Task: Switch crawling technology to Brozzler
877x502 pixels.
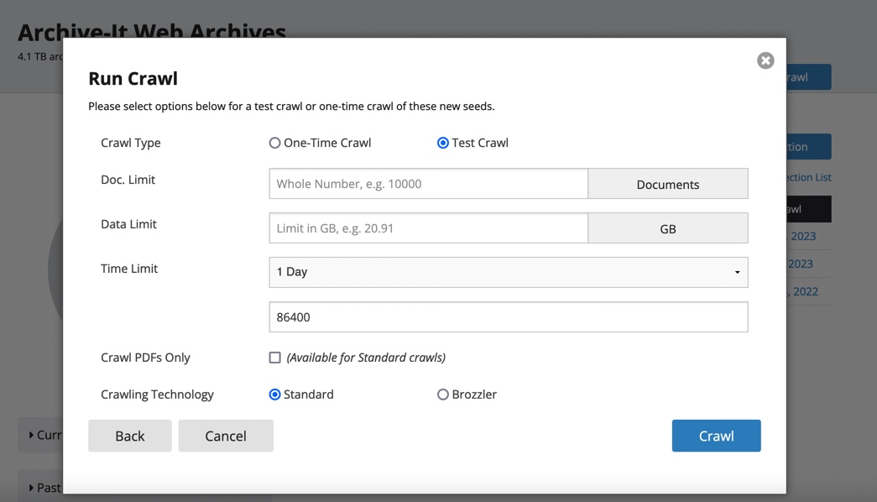Action: pos(442,395)
